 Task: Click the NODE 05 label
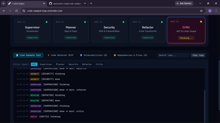pyautogui.click(x=174, y=22)
